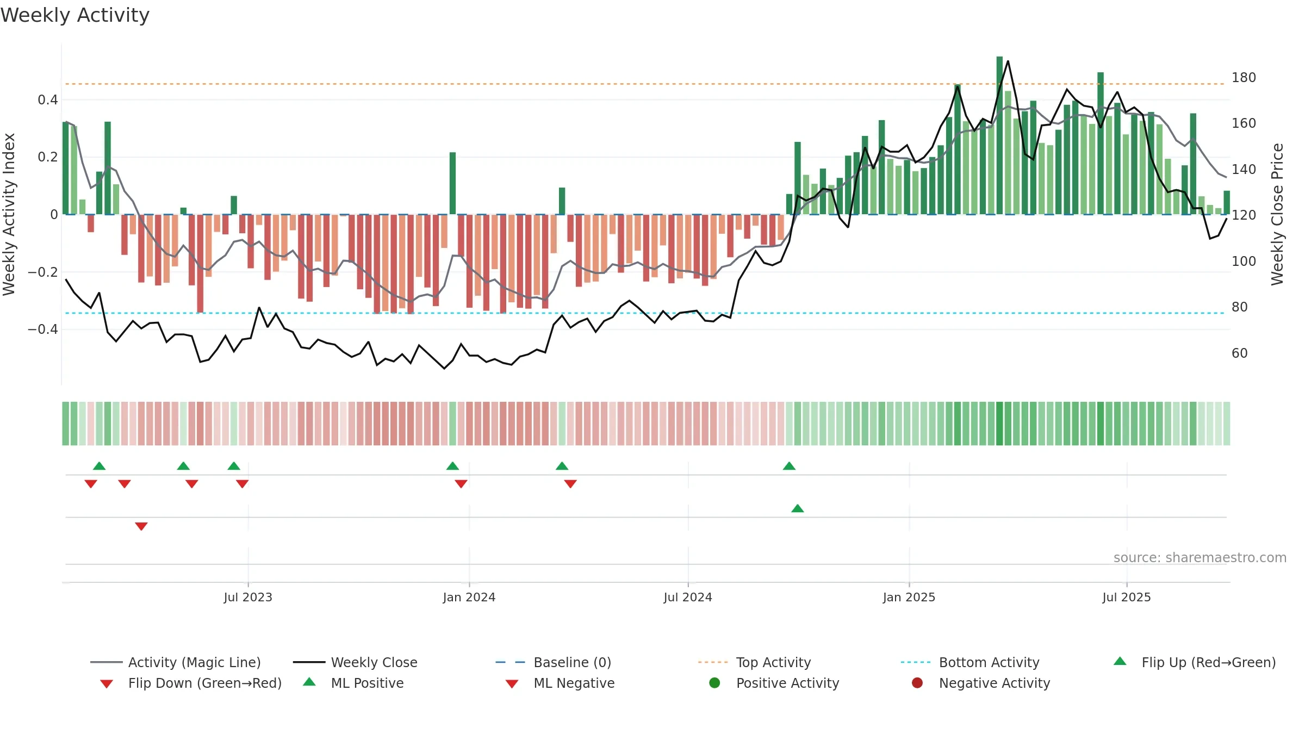The height and width of the screenshot is (734, 1305).
Task: Click the cyan dotted Bottom Activity legend line
Action: (x=916, y=662)
